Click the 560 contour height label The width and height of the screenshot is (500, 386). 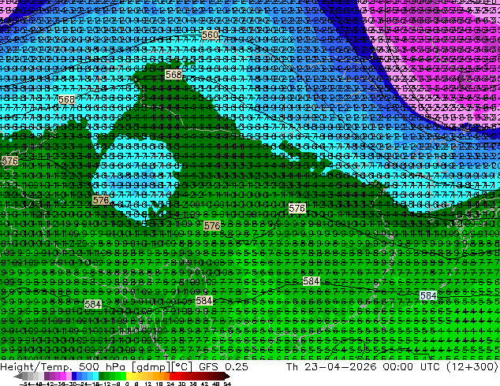(210, 35)
